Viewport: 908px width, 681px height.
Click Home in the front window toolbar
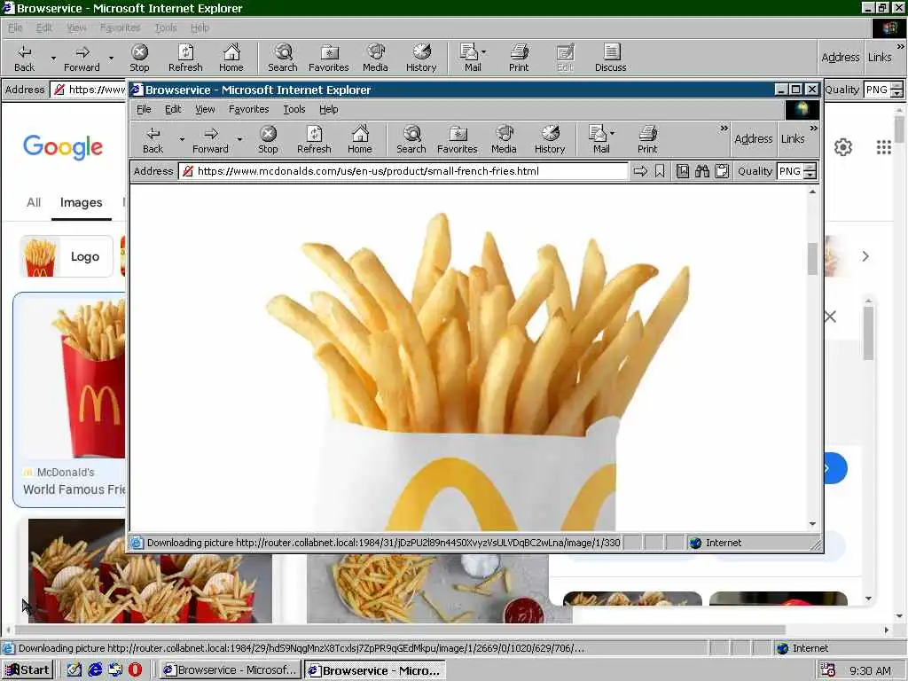click(360, 140)
